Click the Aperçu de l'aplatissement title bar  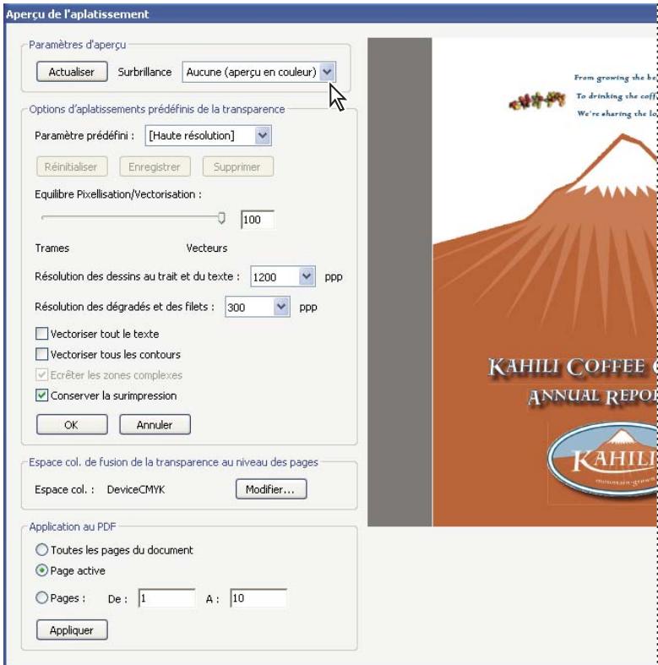tap(331, 14)
